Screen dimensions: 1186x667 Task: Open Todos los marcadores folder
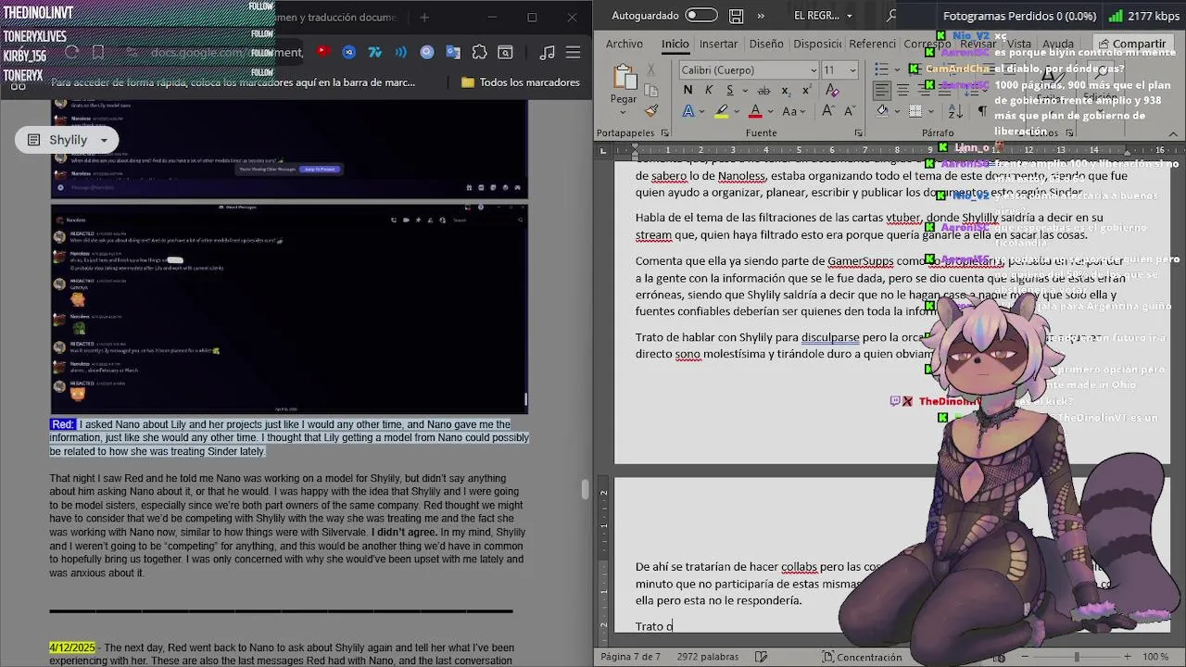click(x=520, y=82)
